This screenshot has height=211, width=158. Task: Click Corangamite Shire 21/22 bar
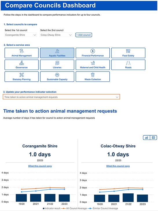click(50, 198)
